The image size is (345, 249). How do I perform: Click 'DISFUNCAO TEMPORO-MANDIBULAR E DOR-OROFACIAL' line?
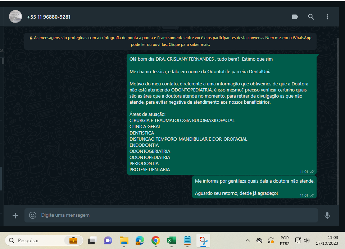pyautogui.click(x=189, y=139)
